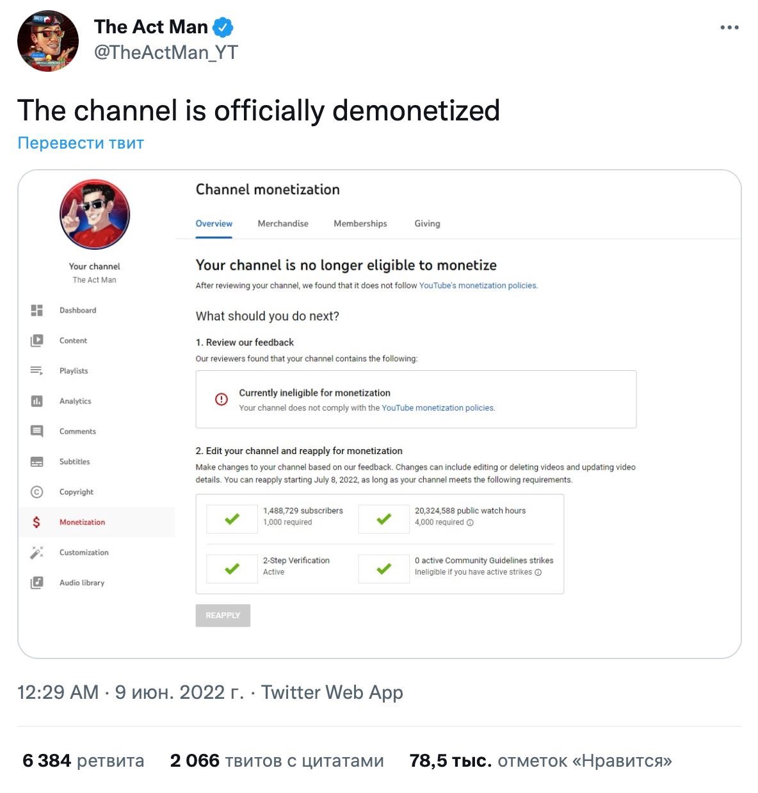Select the Subtitles icon in sidebar
Screen dimensions: 758x793
click(x=36, y=462)
